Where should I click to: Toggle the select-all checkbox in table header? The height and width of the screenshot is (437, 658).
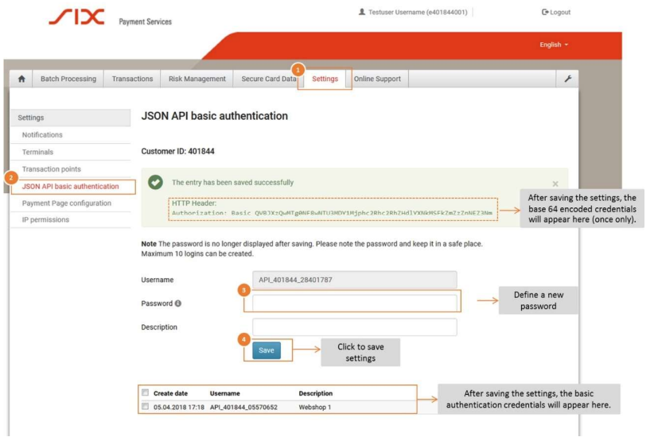tap(145, 393)
